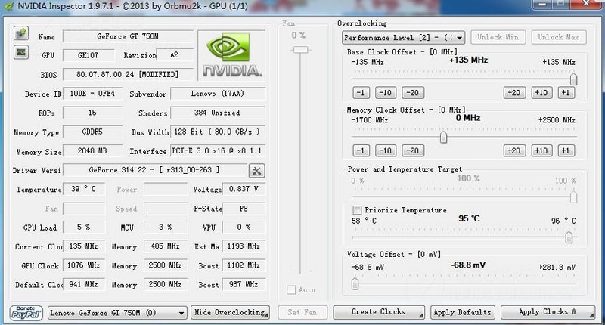605x325 pixels.
Task: Click ROPs value 16
Action: 92,113
